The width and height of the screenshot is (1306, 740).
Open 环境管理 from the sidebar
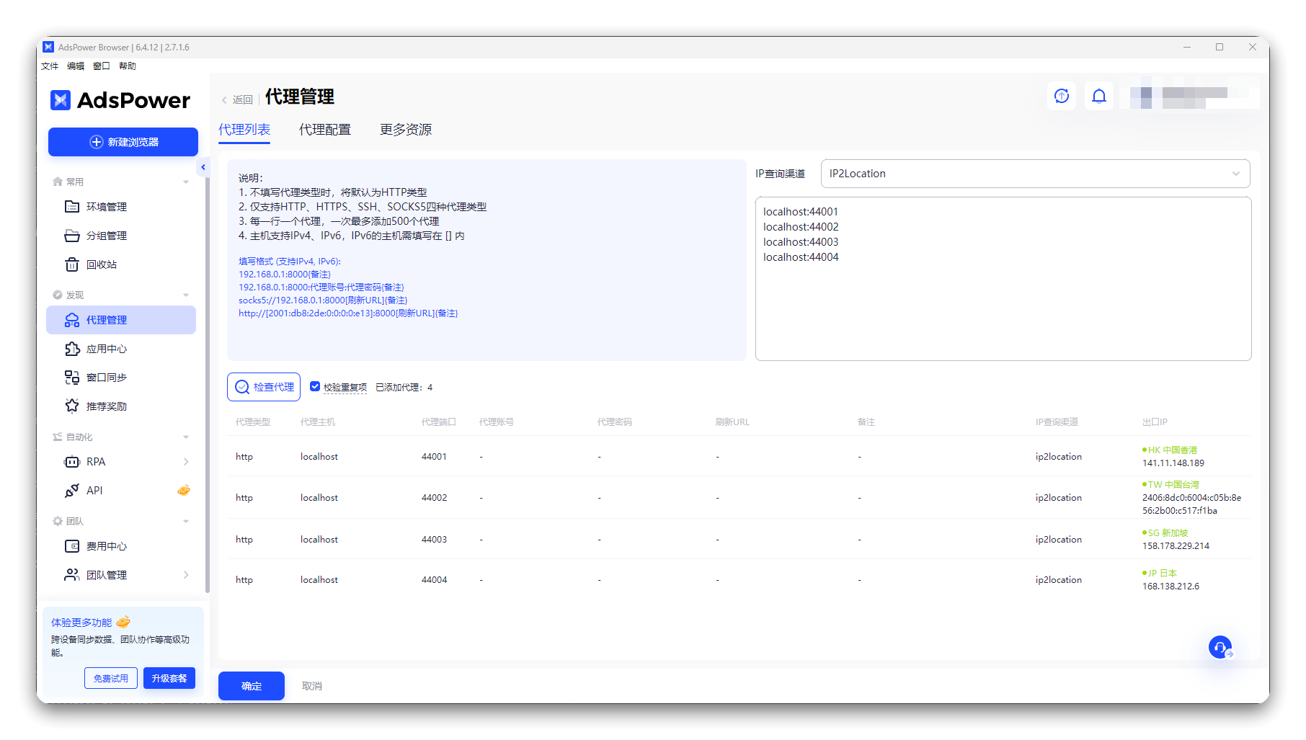(107, 207)
